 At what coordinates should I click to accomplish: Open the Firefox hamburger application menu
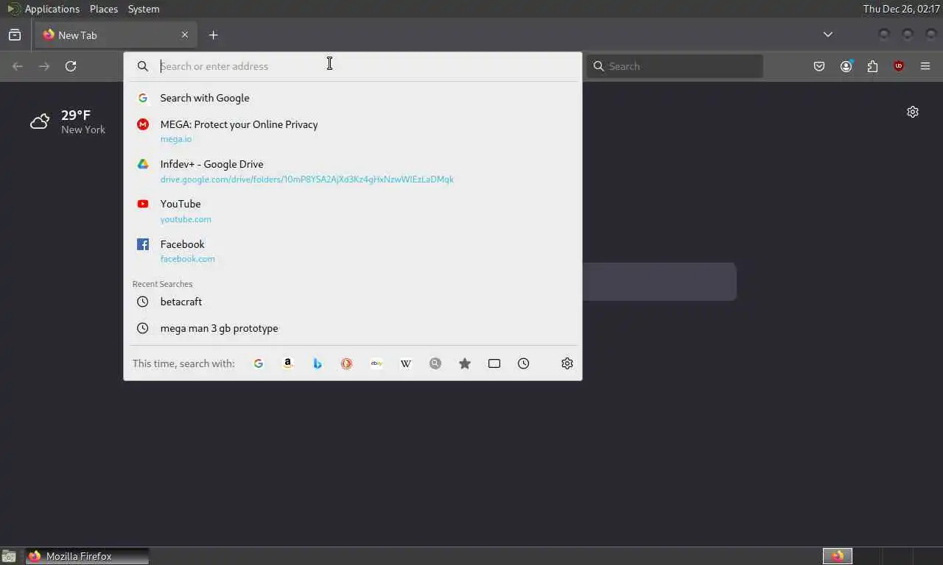coord(925,66)
